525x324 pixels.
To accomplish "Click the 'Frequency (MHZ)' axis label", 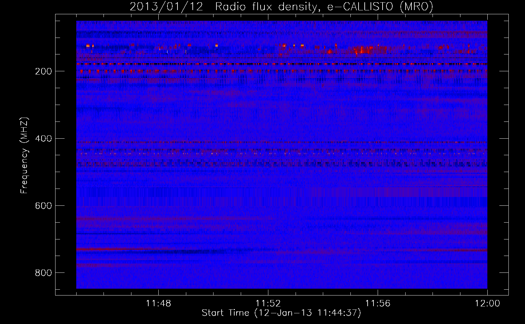I will [24, 156].
